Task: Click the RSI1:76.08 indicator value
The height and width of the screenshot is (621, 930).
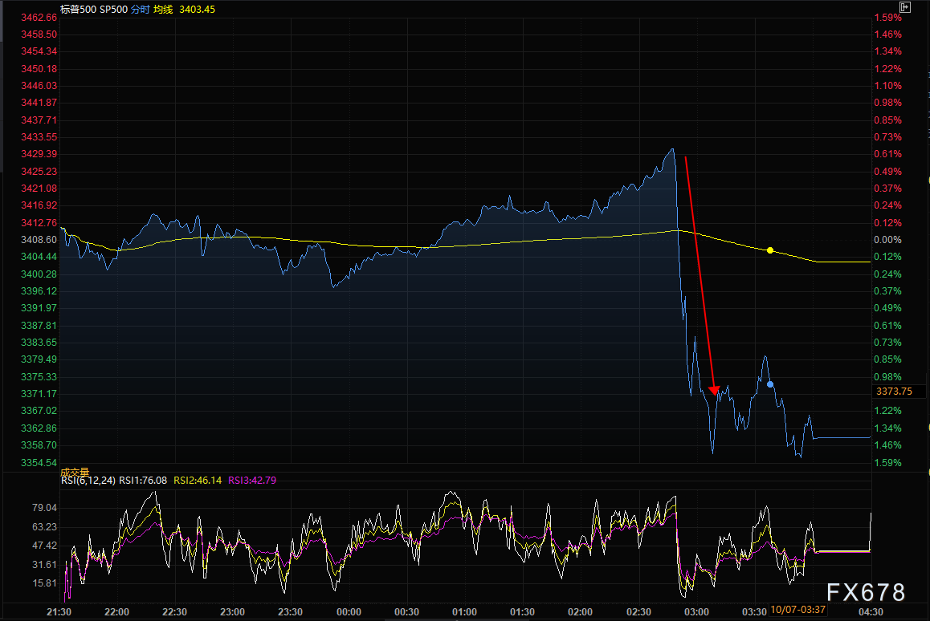Action: pos(143,481)
